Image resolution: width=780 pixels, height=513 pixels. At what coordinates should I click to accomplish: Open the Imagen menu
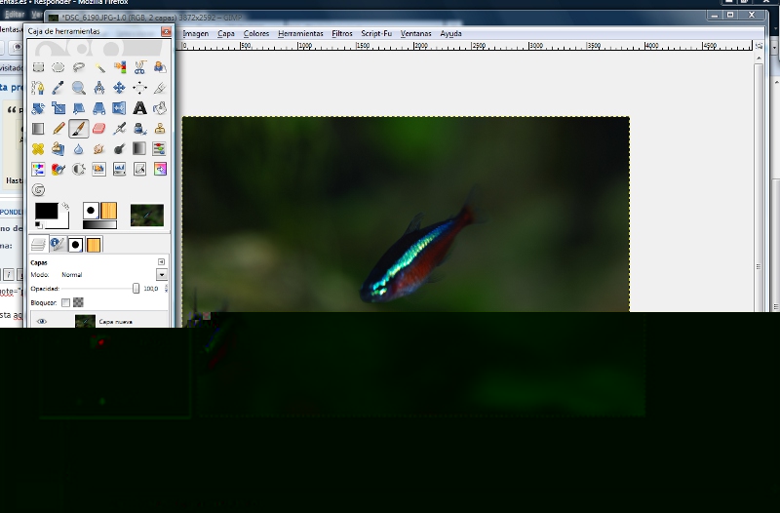point(196,33)
